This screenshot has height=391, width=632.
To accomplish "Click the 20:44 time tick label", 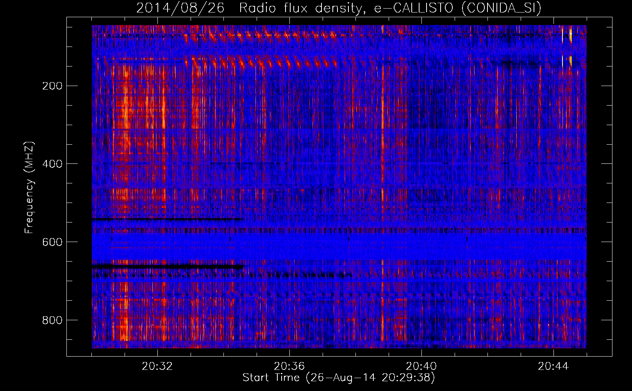I will pos(553,366).
